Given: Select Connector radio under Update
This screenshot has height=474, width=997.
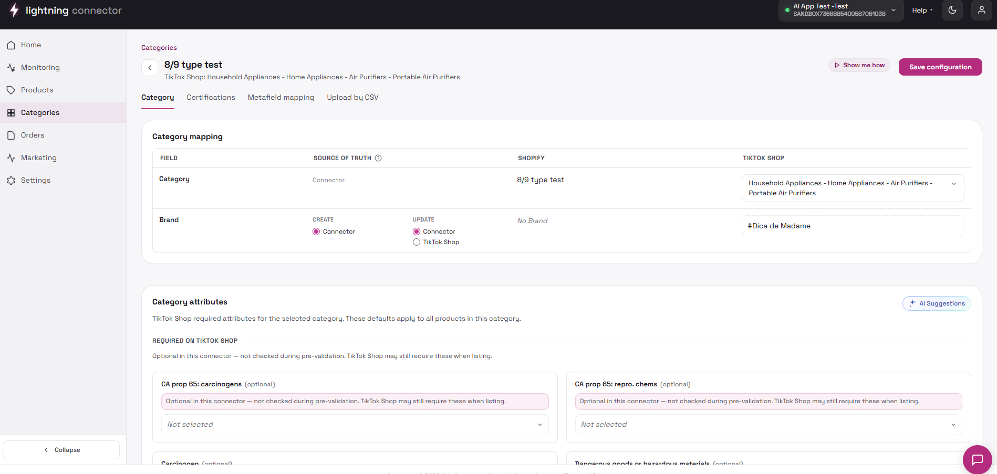Looking at the screenshot, I should tap(417, 231).
